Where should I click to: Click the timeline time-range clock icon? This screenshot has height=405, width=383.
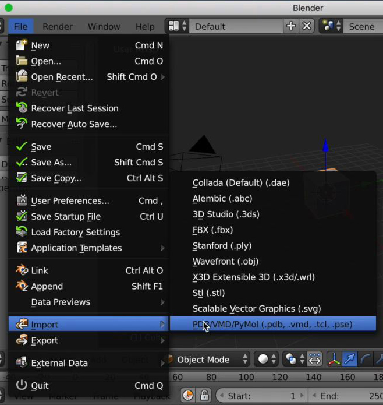188,395
